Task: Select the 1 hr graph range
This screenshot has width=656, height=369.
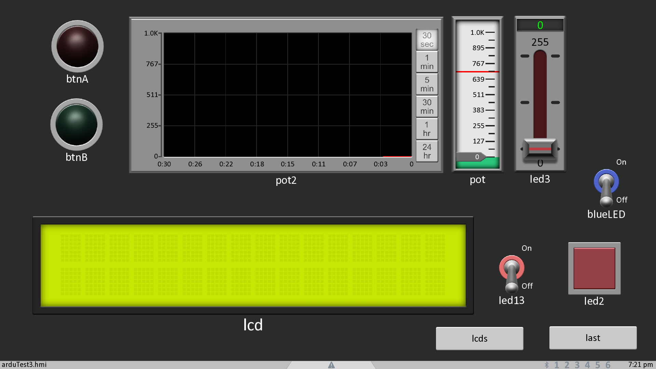Action: pos(427,129)
